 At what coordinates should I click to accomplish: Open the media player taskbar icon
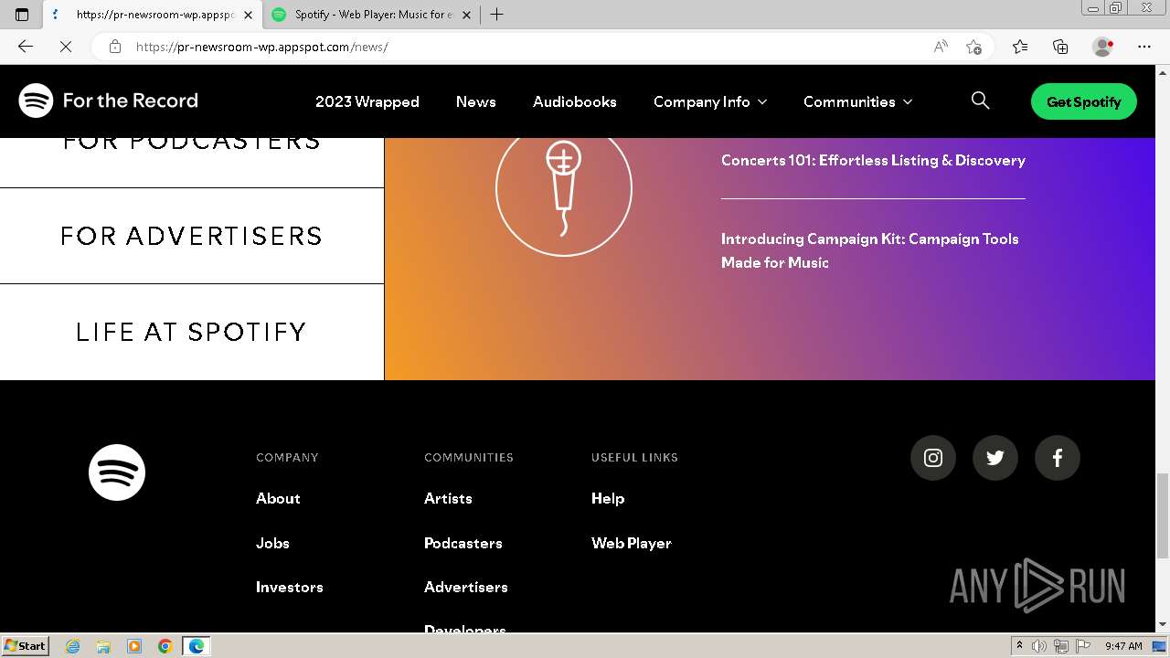pos(134,646)
